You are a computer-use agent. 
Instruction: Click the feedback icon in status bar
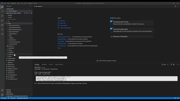point(175,98)
